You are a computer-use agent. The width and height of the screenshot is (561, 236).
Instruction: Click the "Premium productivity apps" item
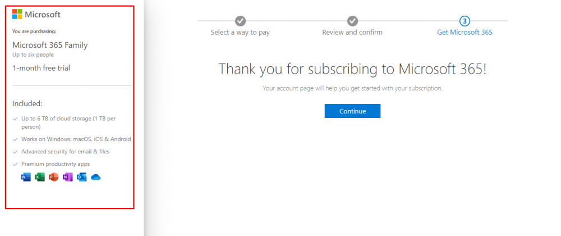coord(56,164)
